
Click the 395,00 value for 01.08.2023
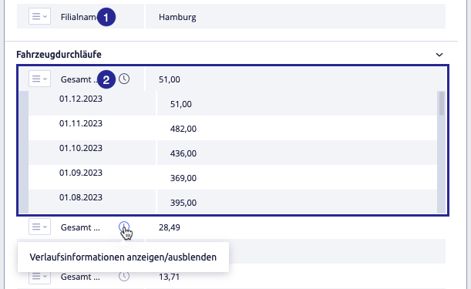click(183, 203)
